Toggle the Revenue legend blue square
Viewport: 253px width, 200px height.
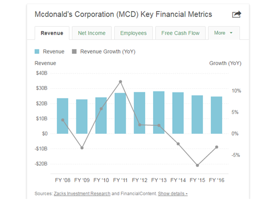coord(37,51)
